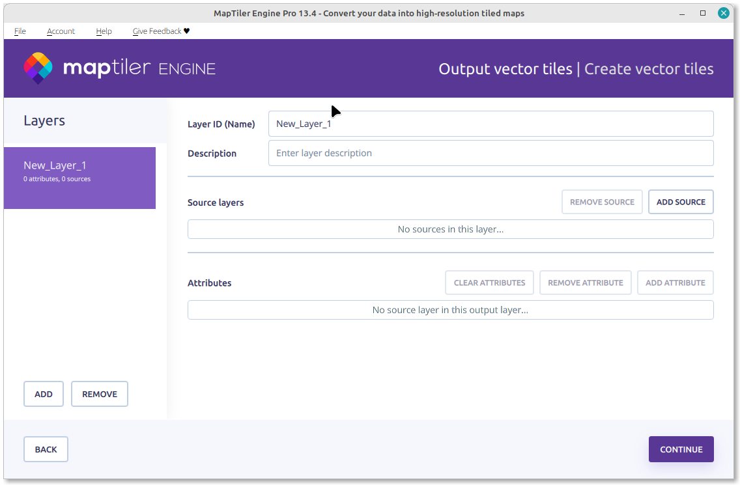Remove the selected layer with REMOVE button
This screenshot has height=485, width=740.
100,394
